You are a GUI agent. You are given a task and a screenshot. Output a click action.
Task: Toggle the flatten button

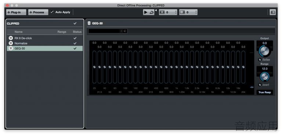pos(260,60)
